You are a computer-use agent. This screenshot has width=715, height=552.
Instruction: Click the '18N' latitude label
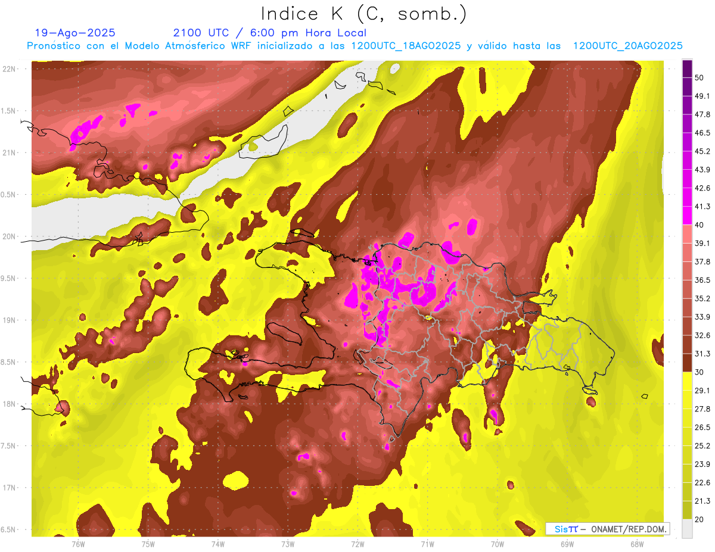point(10,404)
